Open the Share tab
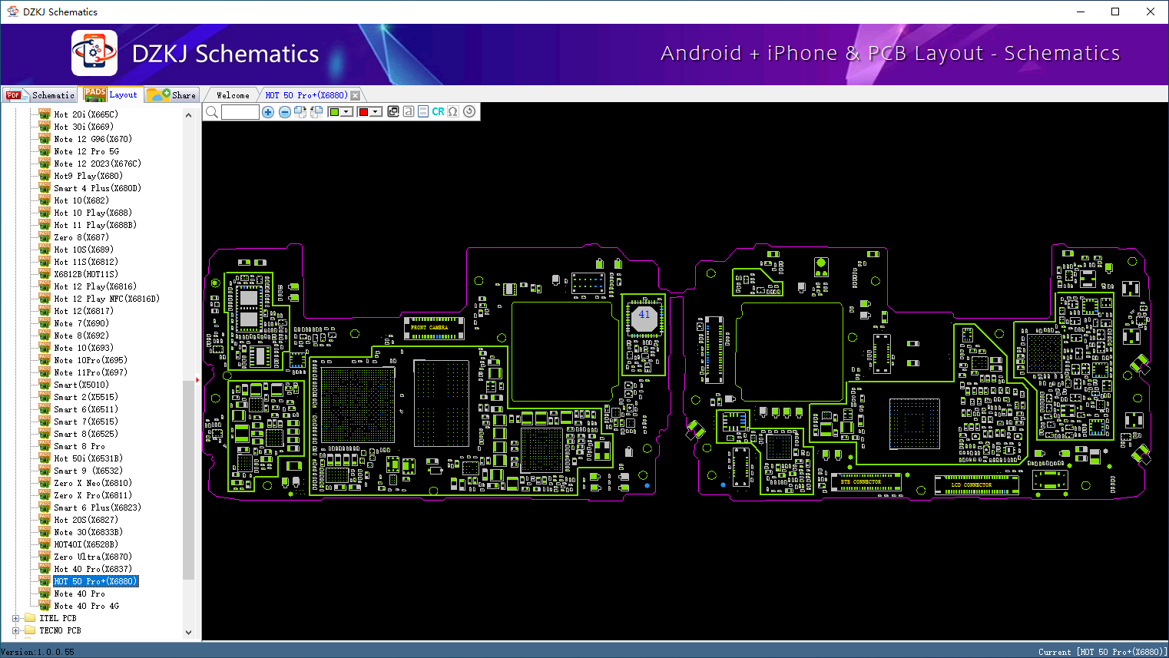Viewport: 1169px width, 658px height. click(172, 95)
